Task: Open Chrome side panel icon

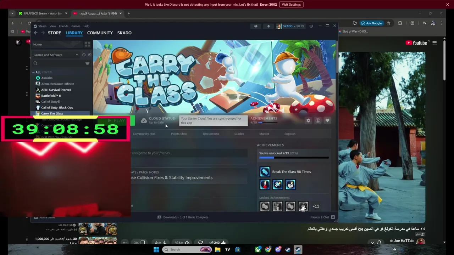Action: point(412,23)
